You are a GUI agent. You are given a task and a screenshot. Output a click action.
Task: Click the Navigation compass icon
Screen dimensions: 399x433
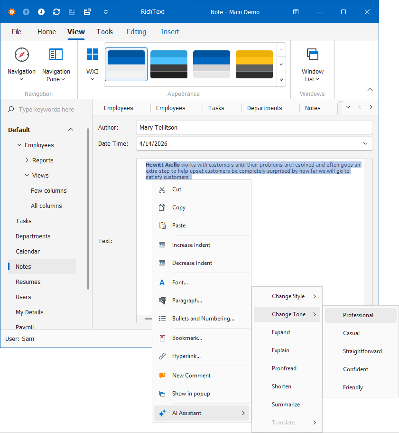(21, 55)
